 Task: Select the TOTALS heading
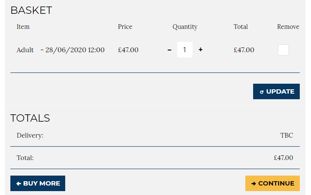(x=30, y=118)
